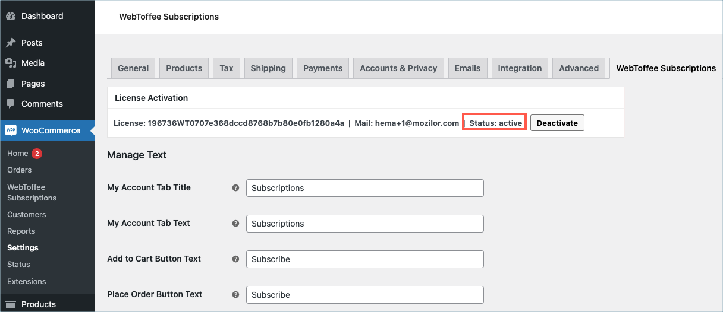Image resolution: width=723 pixels, height=312 pixels.
Task: Click help icon for My Account Tab Text
Action: point(235,224)
